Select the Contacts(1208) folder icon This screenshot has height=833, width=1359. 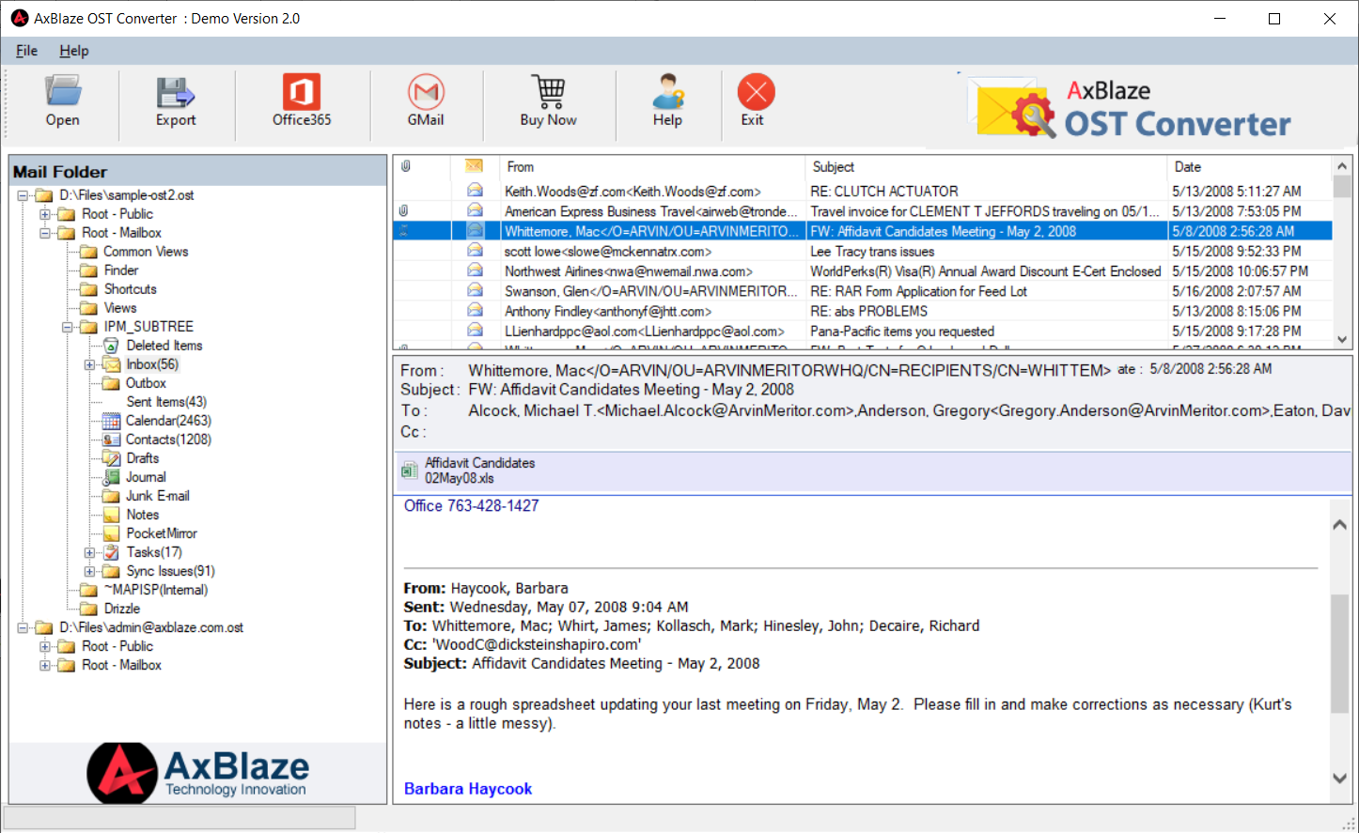coord(111,440)
